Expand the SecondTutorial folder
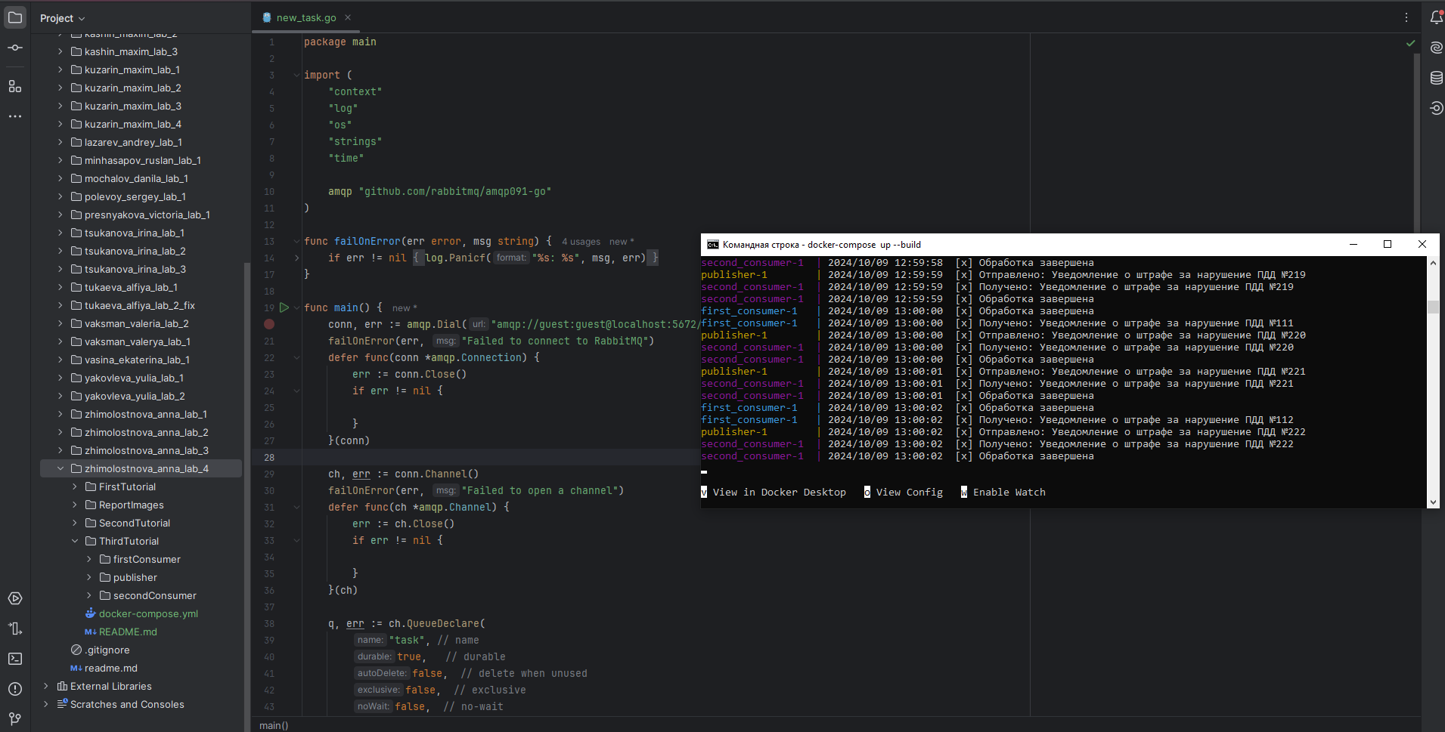The width and height of the screenshot is (1445, 732). click(75, 523)
